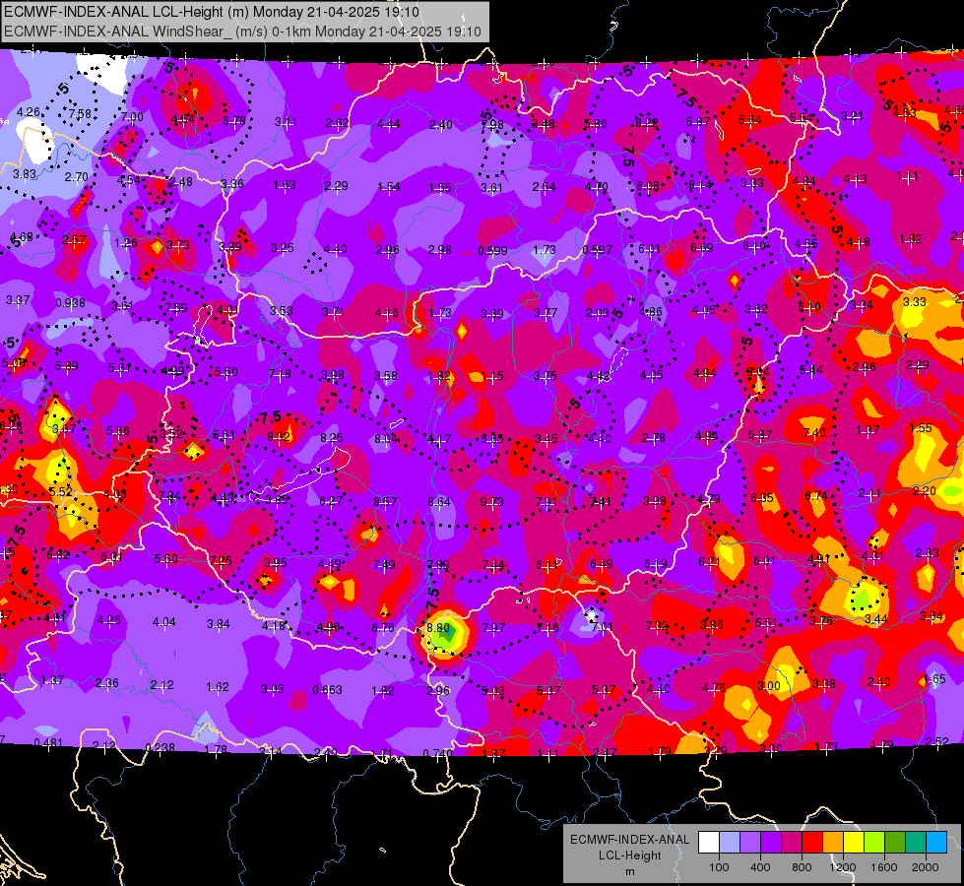This screenshot has height=886, width=964.
Task: Click the light lavender legend swatch
Action: pyautogui.click(x=730, y=843)
